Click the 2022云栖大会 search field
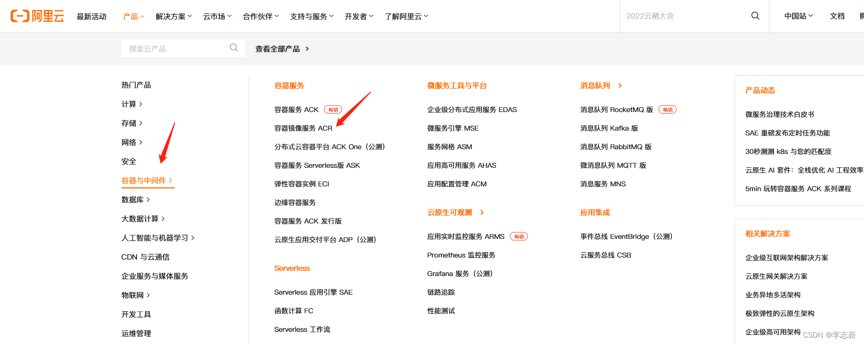 click(x=685, y=16)
